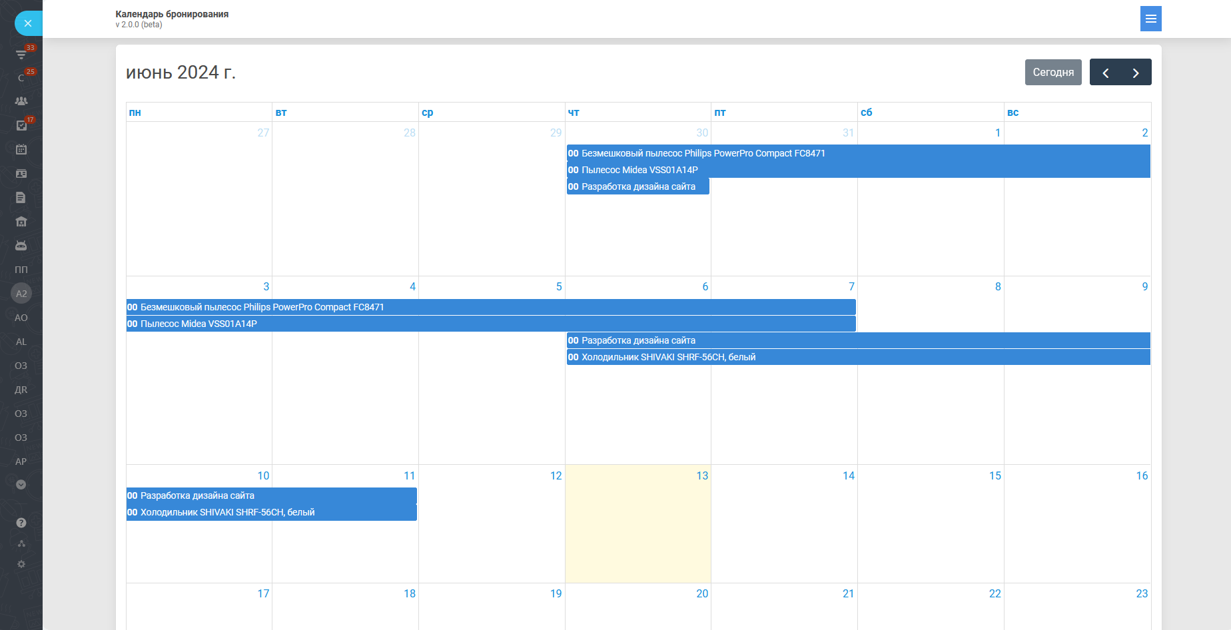
Task: Go to next month with right arrow
Action: (1136, 72)
